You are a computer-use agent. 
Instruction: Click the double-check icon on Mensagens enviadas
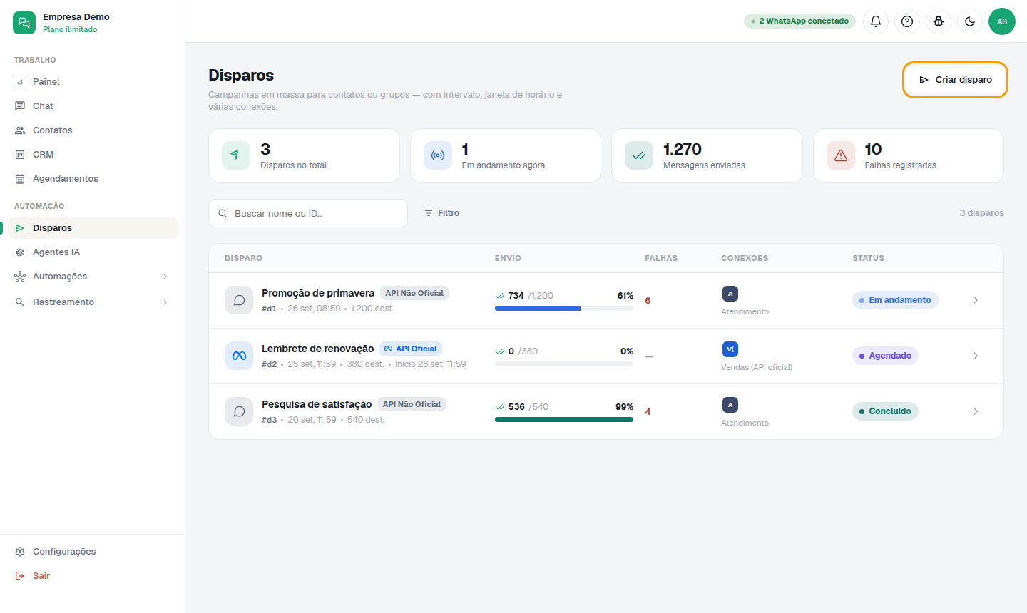click(x=639, y=155)
